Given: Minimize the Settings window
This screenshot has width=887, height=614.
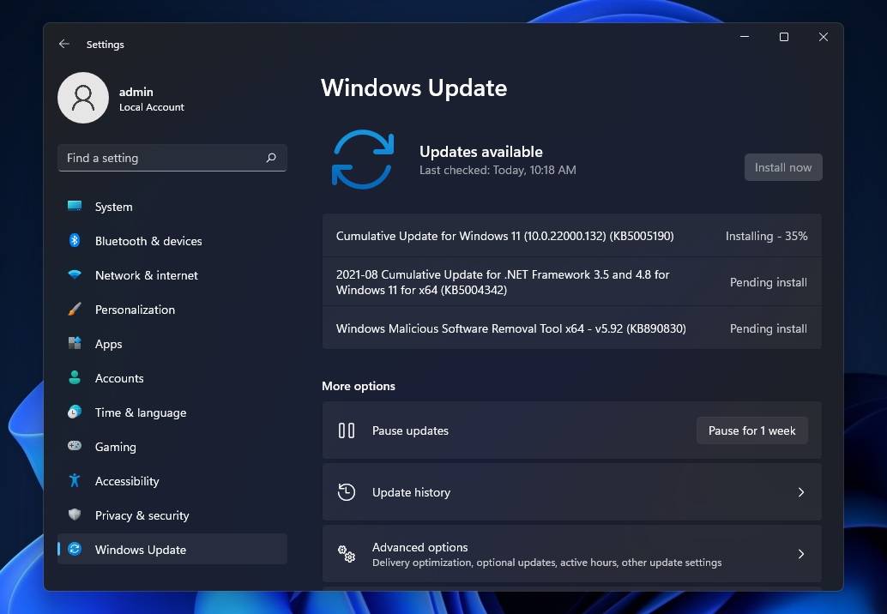Looking at the screenshot, I should [745, 37].
